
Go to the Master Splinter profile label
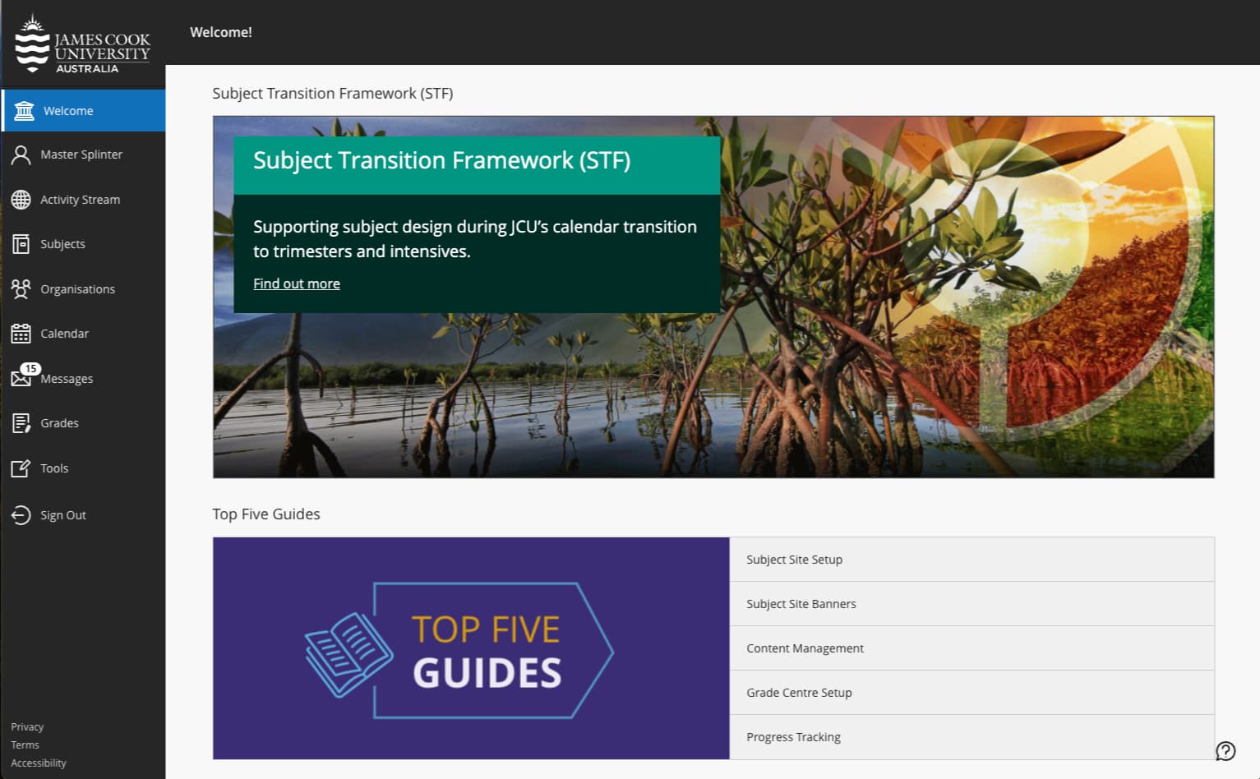[x=81, y=154]
